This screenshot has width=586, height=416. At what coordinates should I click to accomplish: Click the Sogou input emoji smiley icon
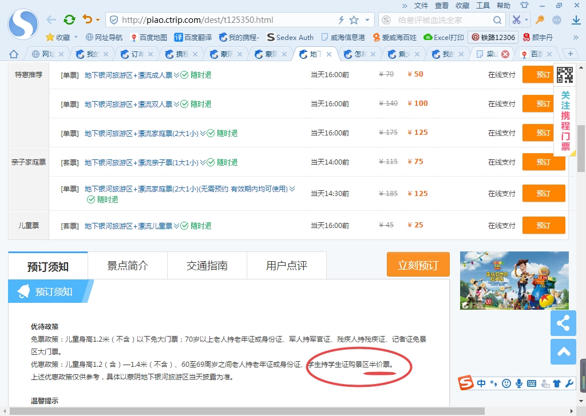[x=506, y=383]
